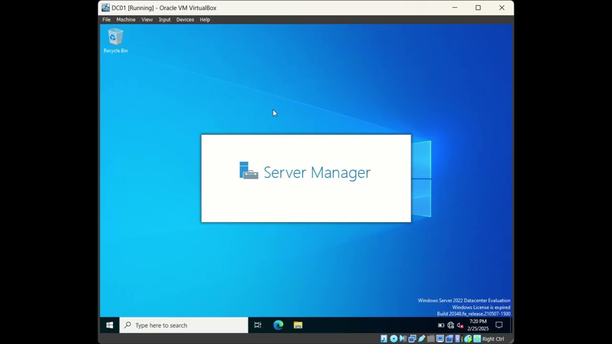Viewport: 612px width, 344px height.
Task: Click the VirtualBox mouse integration indicator
Action: pyautogui.click(x=468, y=339)
